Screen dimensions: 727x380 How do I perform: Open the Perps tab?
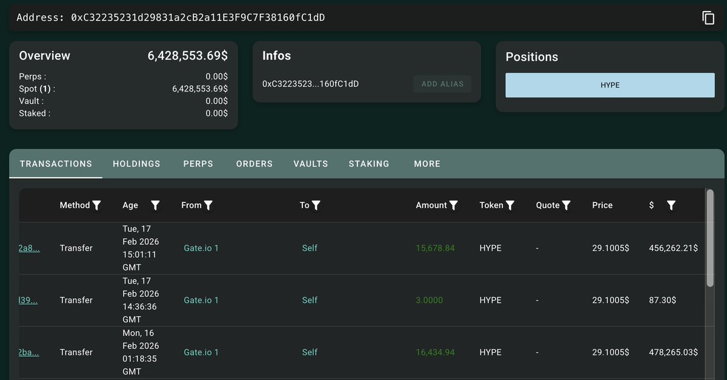(198, 164)
